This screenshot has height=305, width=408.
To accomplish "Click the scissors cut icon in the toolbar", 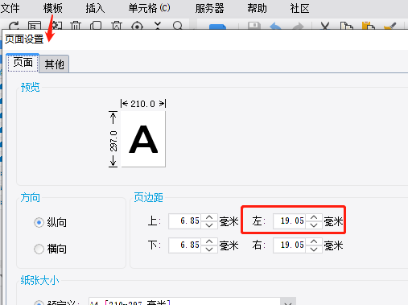I will click(325, 26).
